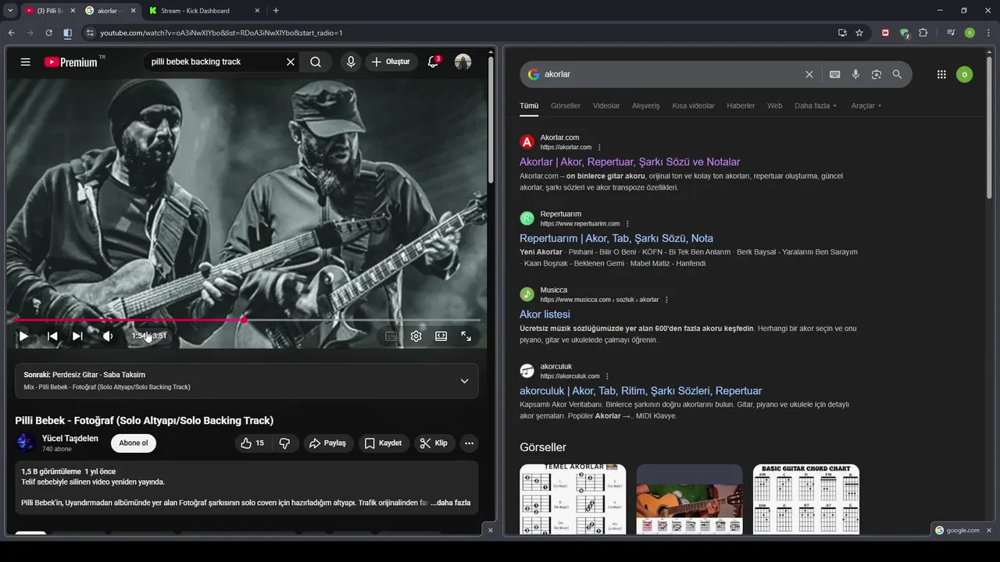Image resolution: width=1000 pixels, height=562 pixels.
Task: Select the Haberler results tab
Action: [741, 105]
